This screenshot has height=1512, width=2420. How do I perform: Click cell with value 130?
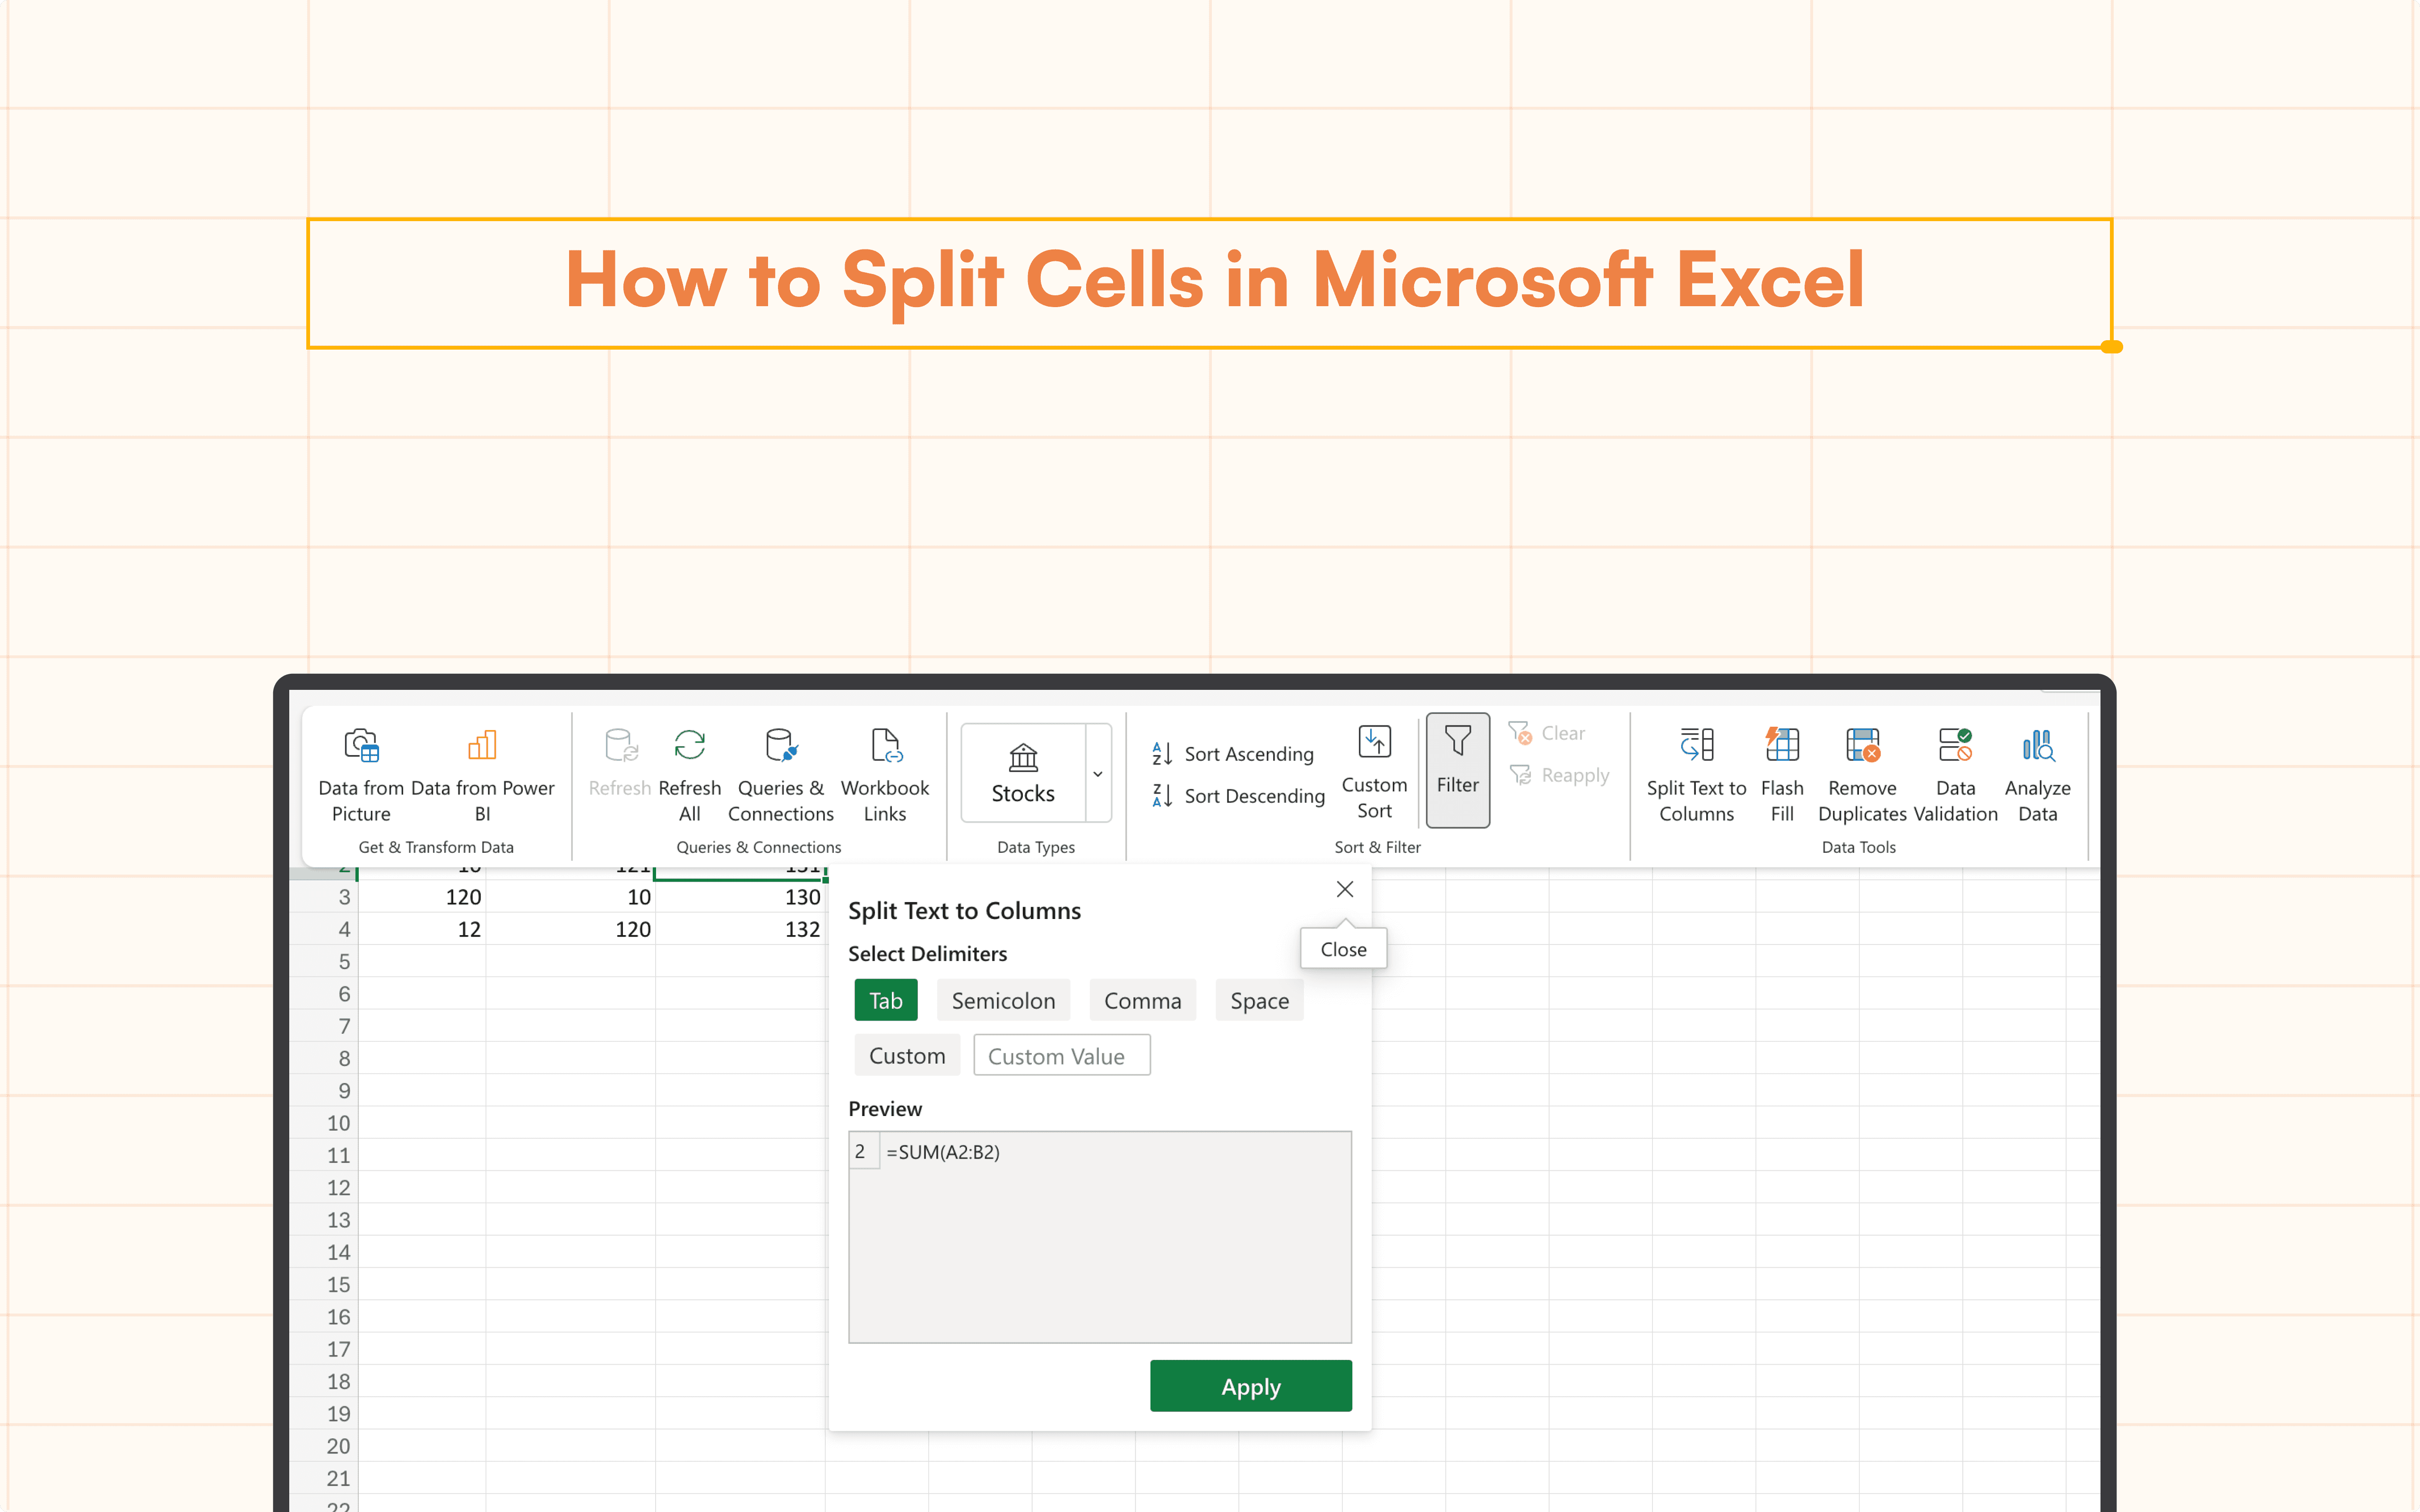click(740, 897)
